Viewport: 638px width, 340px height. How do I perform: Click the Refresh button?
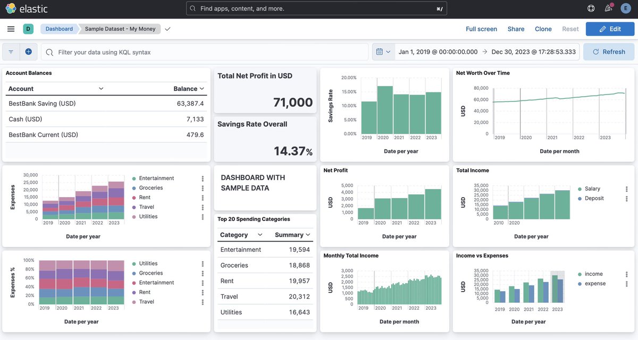609,52
